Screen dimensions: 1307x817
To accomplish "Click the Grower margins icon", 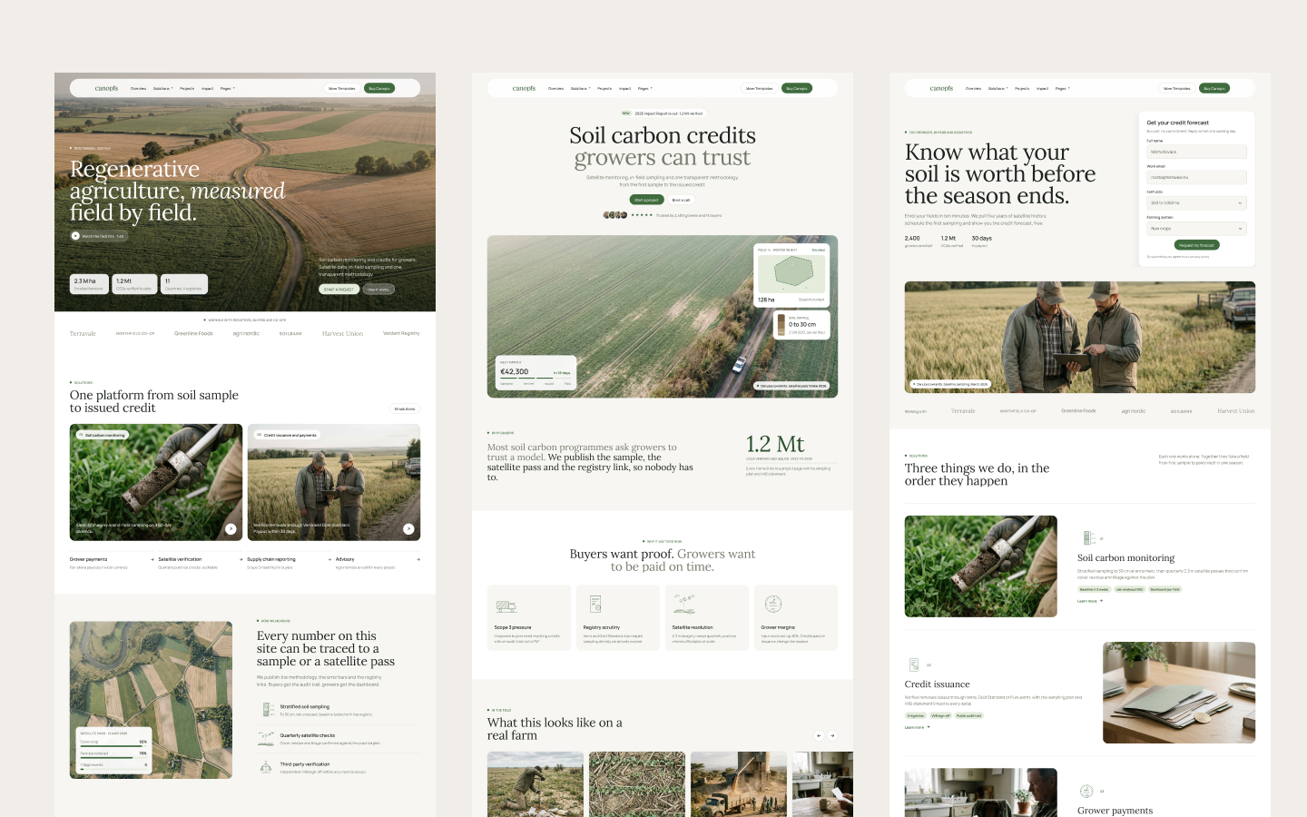I will pyautogui.click(x=773, y=604).
